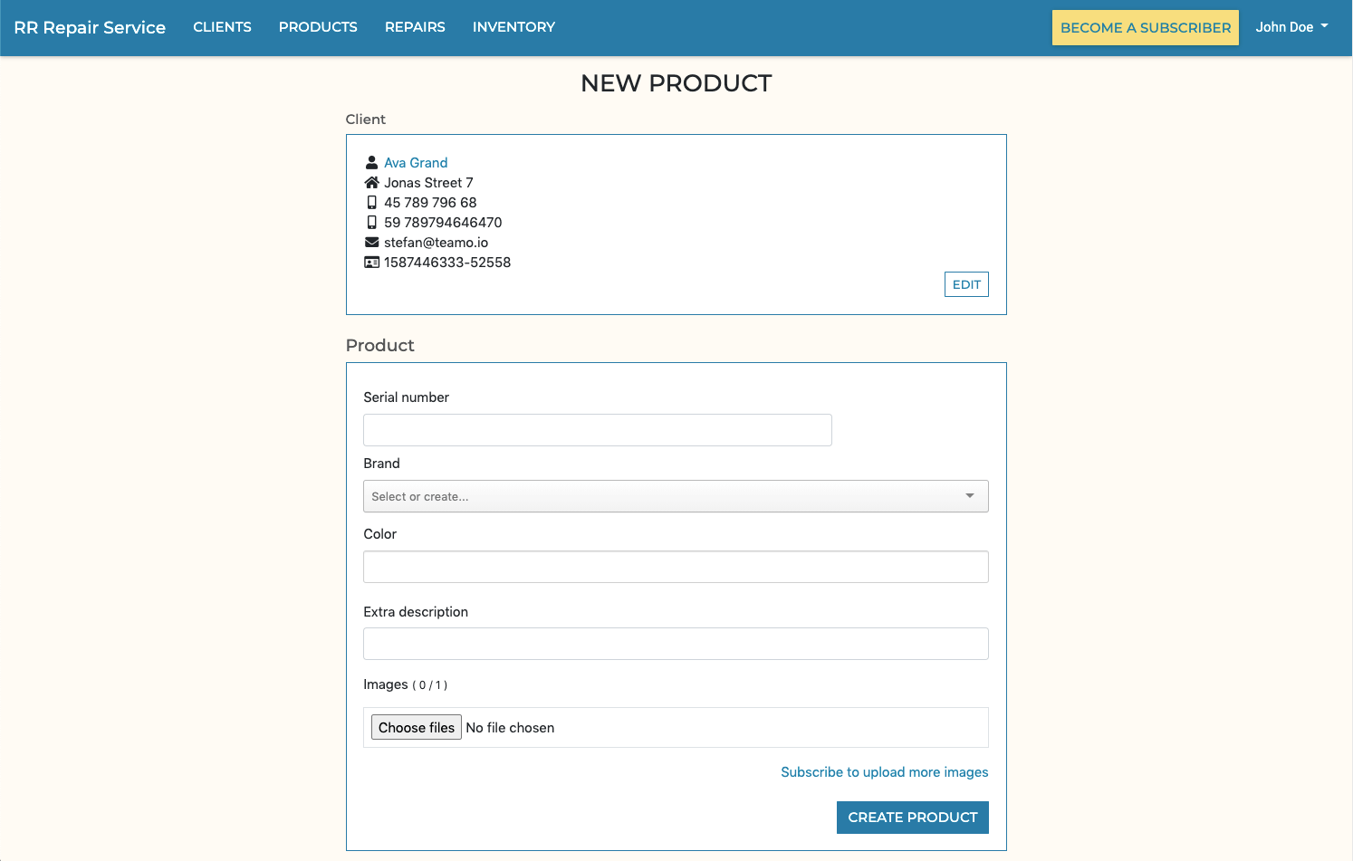
Task: Click the Choose files button for images
Action: click(416, 727)
